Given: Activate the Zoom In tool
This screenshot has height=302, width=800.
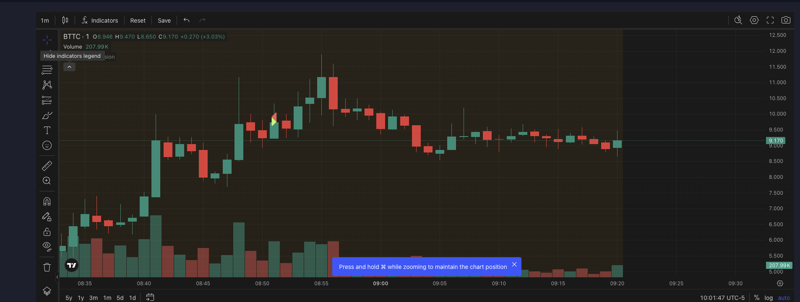Looking at the screenshot, I should 47,181.
